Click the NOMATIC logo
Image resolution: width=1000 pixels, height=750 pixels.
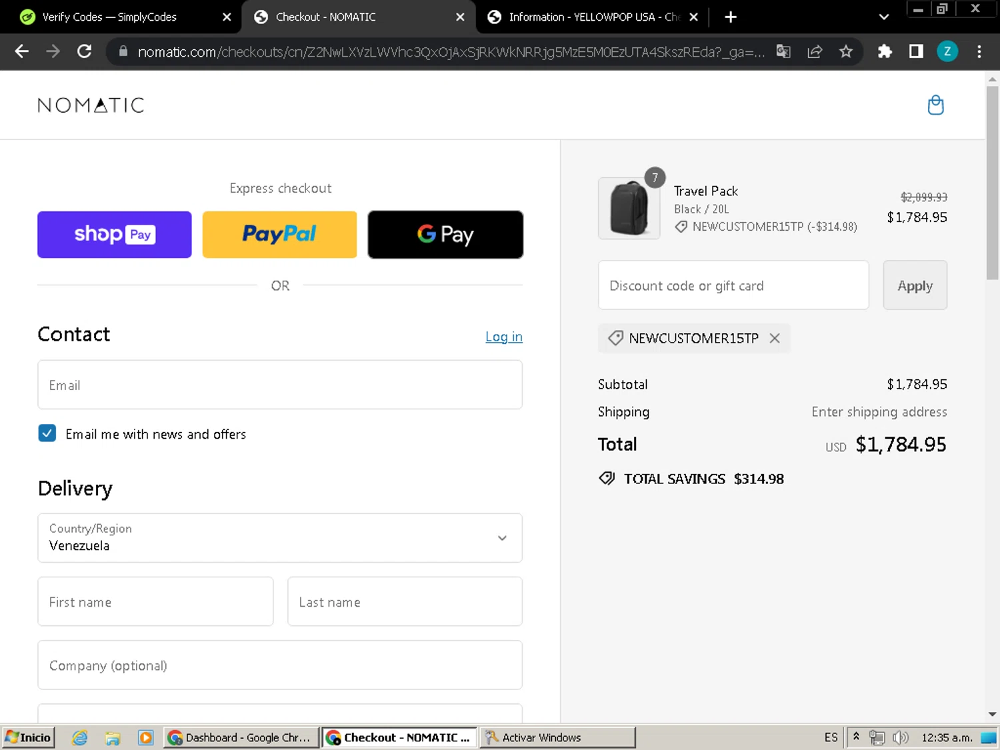91,105
